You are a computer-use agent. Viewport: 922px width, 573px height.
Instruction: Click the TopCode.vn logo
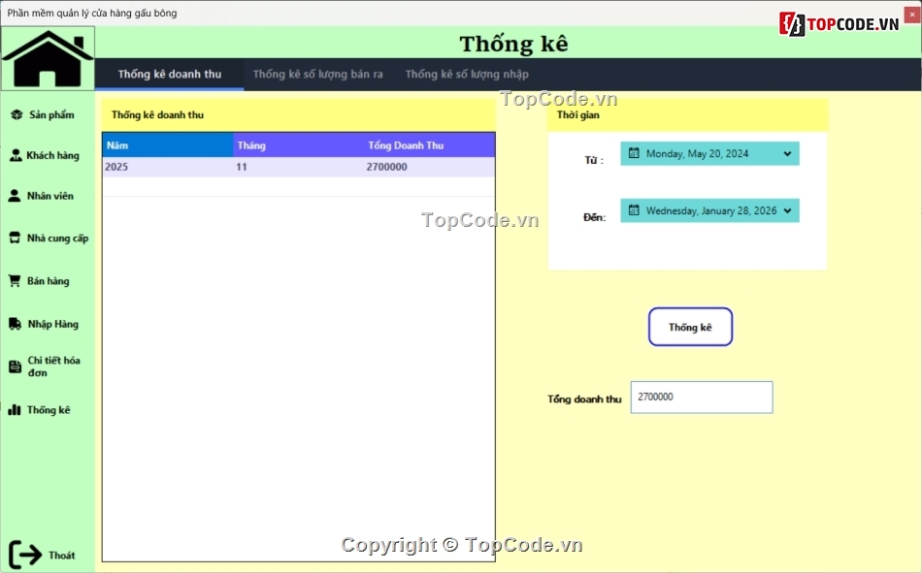840,19
